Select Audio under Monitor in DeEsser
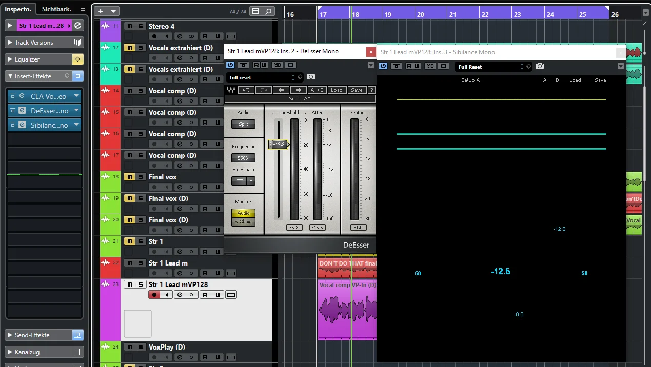Viewport: 651px width, 367px height. point(243,213)
